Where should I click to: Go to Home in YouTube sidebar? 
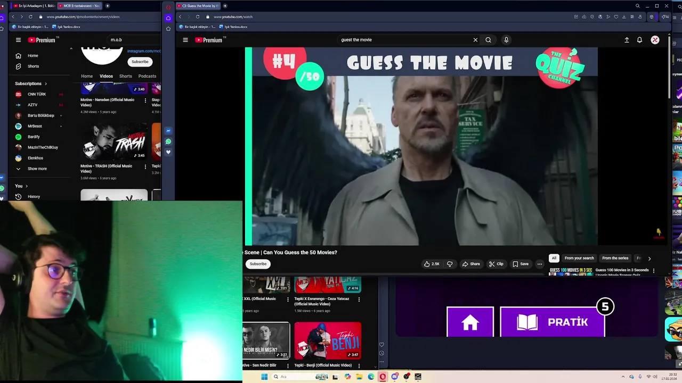(x=33, y=55)
